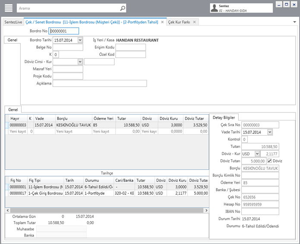Click the search magnifier icon
Viewport: 300px width, 244px height.
123,8
